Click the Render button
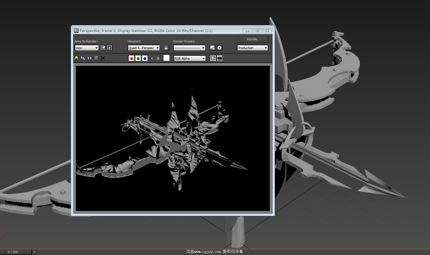The height and width of the screenshot is (255, 430). 252,39
